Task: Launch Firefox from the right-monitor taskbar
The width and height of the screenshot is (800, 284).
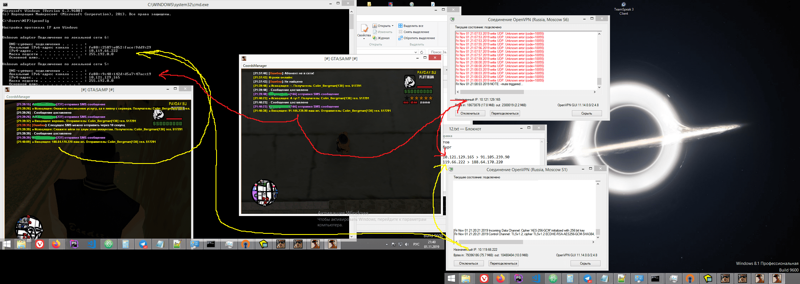Action: click(x=501, y=279)
